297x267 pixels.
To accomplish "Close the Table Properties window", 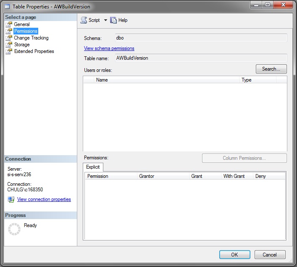I will (284, 5).
